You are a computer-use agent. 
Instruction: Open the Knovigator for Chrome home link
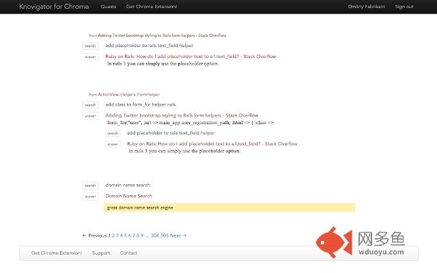coord(54,6)
